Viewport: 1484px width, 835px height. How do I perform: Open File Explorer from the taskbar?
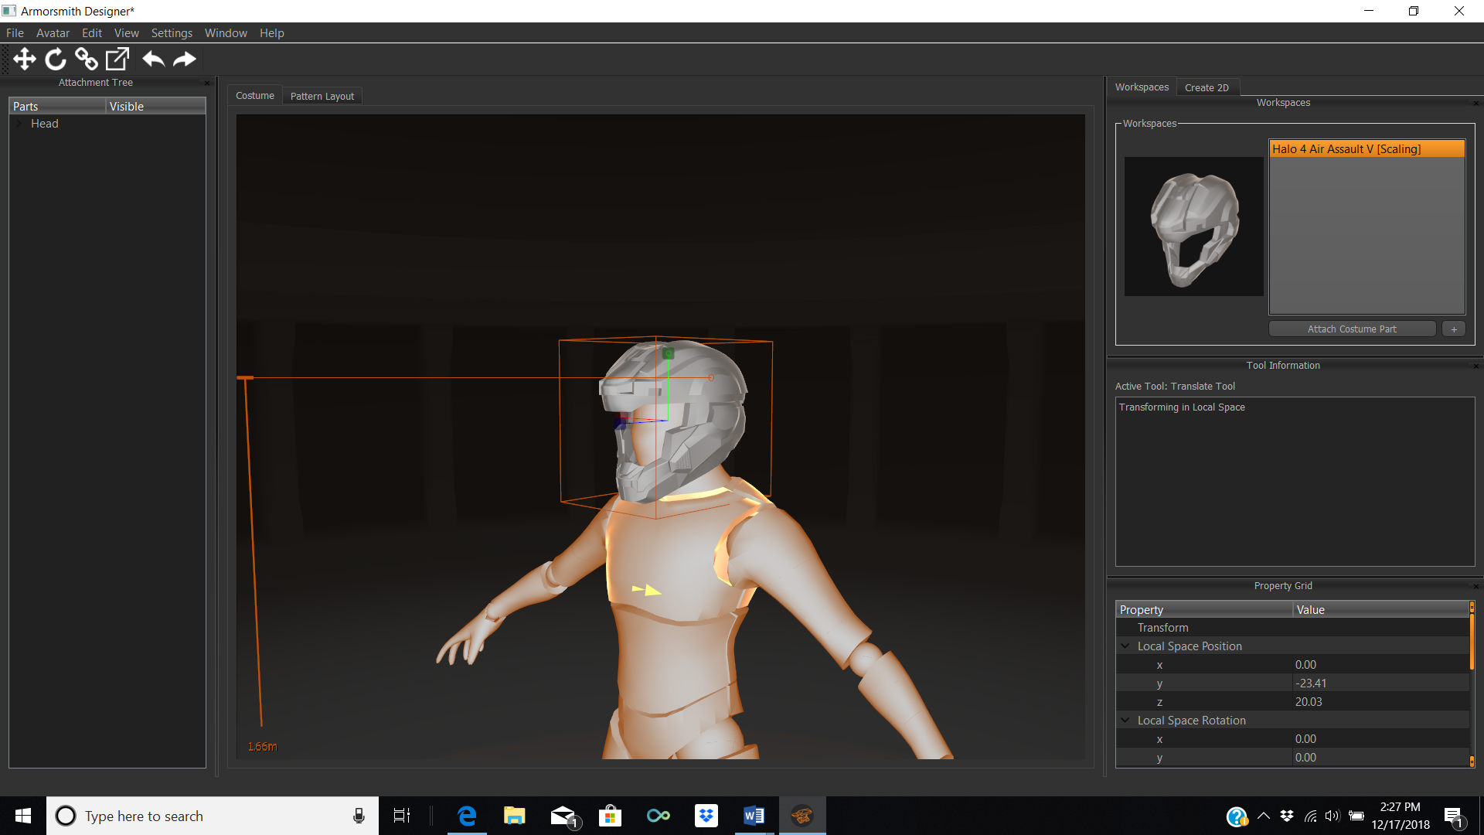click(x=515, y=816)
